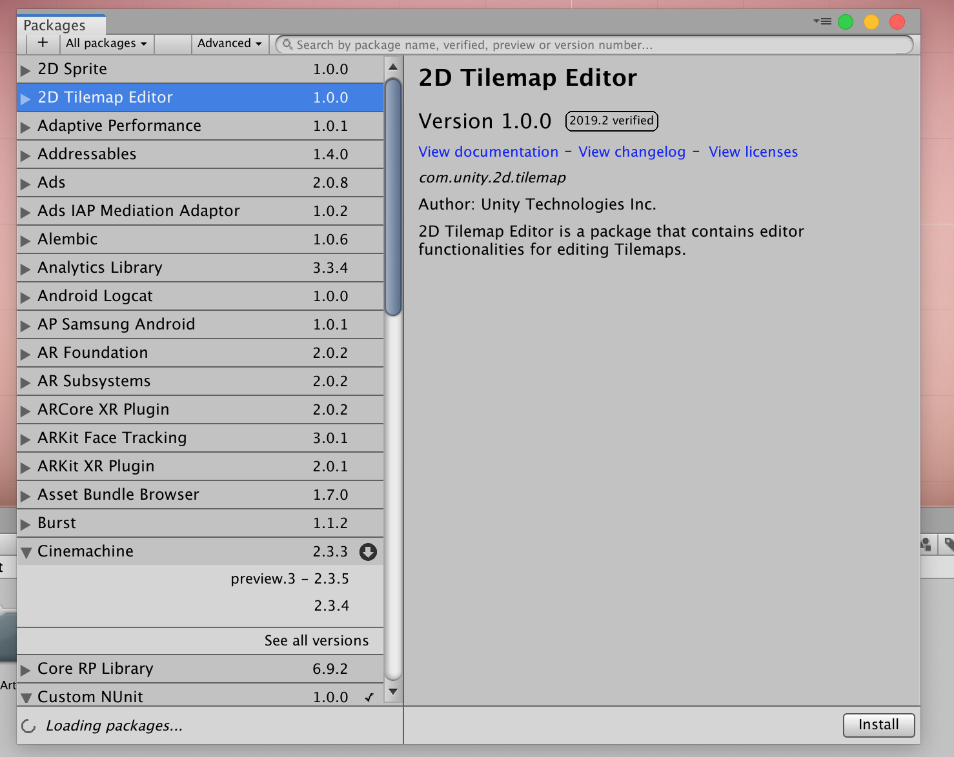Click the list scroll-up arrow
Image resolution: width=954 pixels, height=757 pixels.
393,67
